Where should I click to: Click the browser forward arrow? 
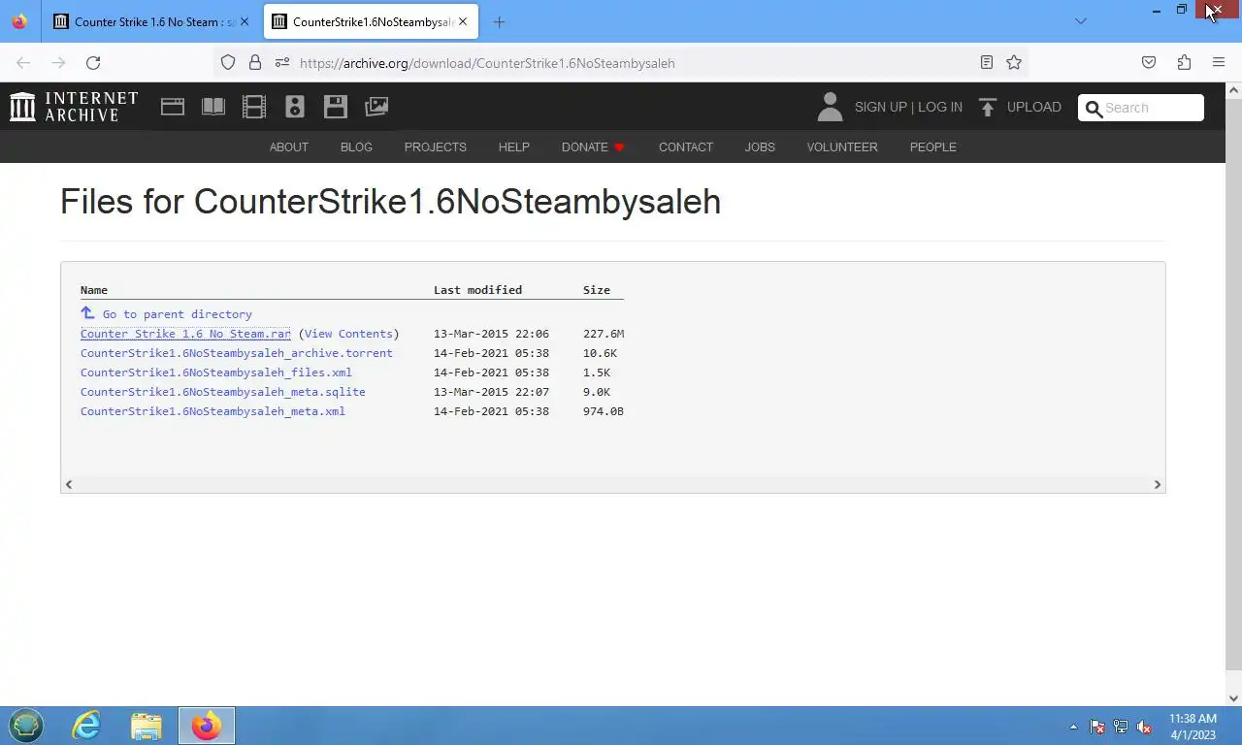click(x=58, y=63)
